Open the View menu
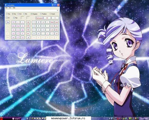This screenshot has height=120, width=149. (x=10, y=8)
